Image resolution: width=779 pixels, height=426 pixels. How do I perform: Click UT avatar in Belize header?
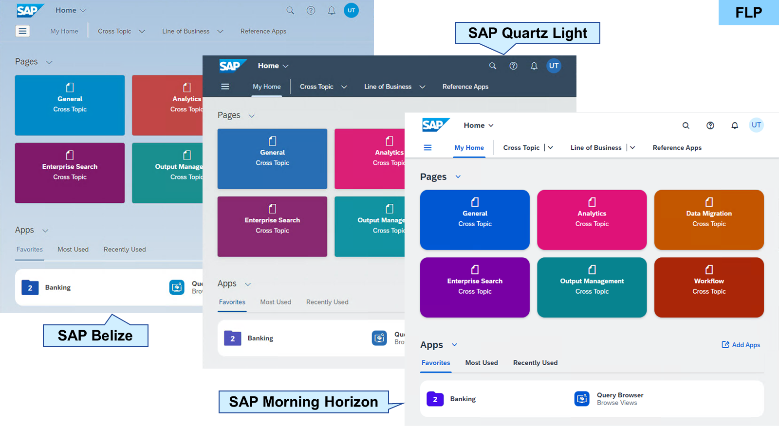tap(351, 10)
